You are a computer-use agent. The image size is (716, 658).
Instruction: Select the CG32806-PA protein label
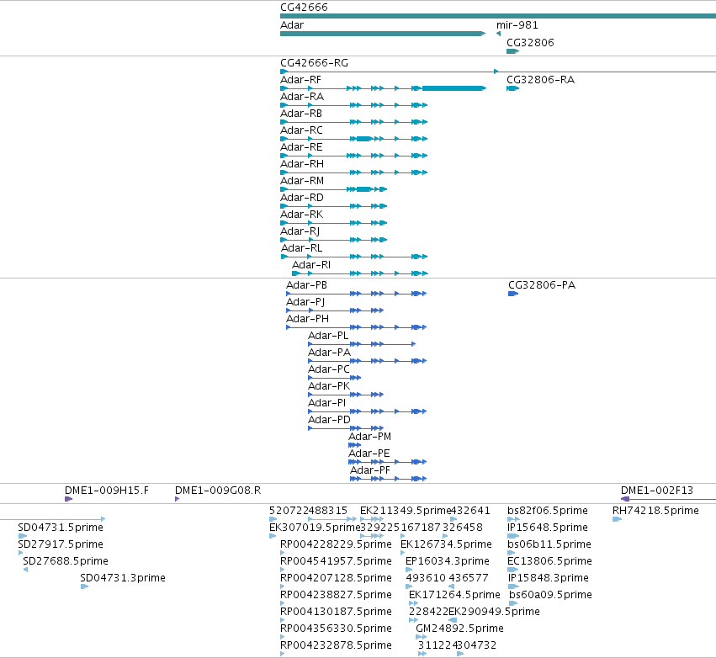(542, 285)
